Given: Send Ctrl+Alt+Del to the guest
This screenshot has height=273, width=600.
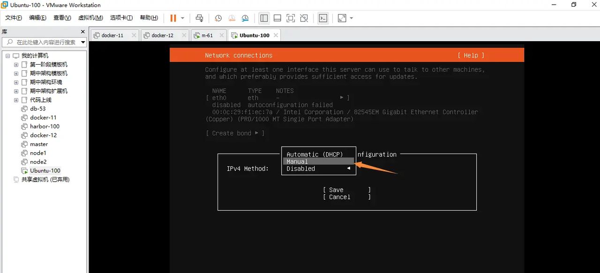Looking at the screenshot, I should [199, 18].
